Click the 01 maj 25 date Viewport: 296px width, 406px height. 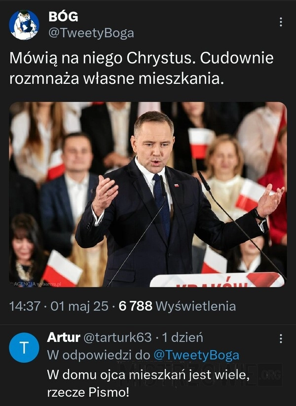(x=79, y=306)
